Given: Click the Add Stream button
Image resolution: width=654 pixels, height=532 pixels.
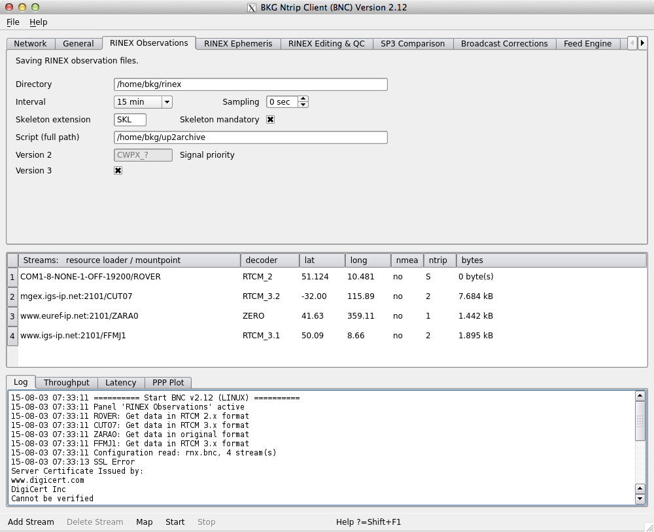Looking at the screenshot, I should click(31, 522).
